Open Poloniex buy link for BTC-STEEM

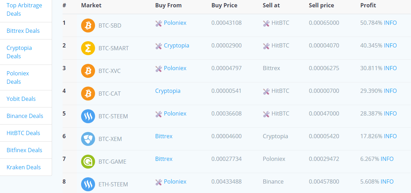pyautogui.click(x=175, y=113)
